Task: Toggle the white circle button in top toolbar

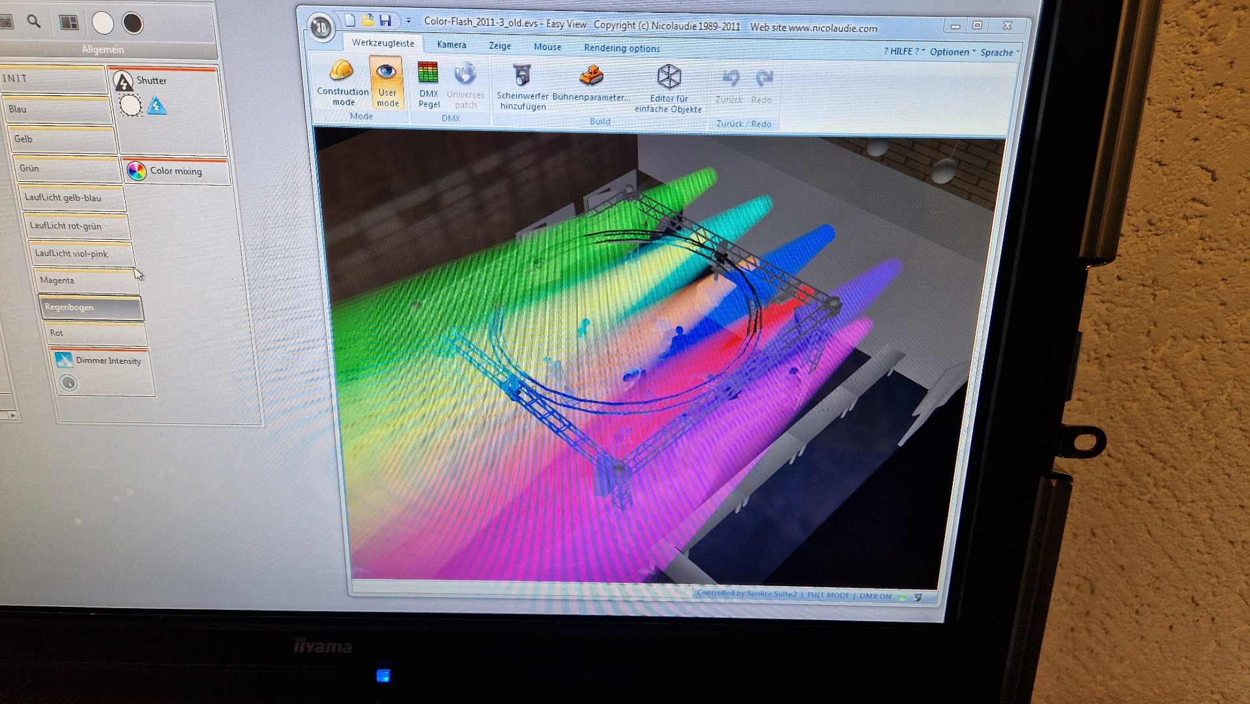Action: [x=103, y=23]
